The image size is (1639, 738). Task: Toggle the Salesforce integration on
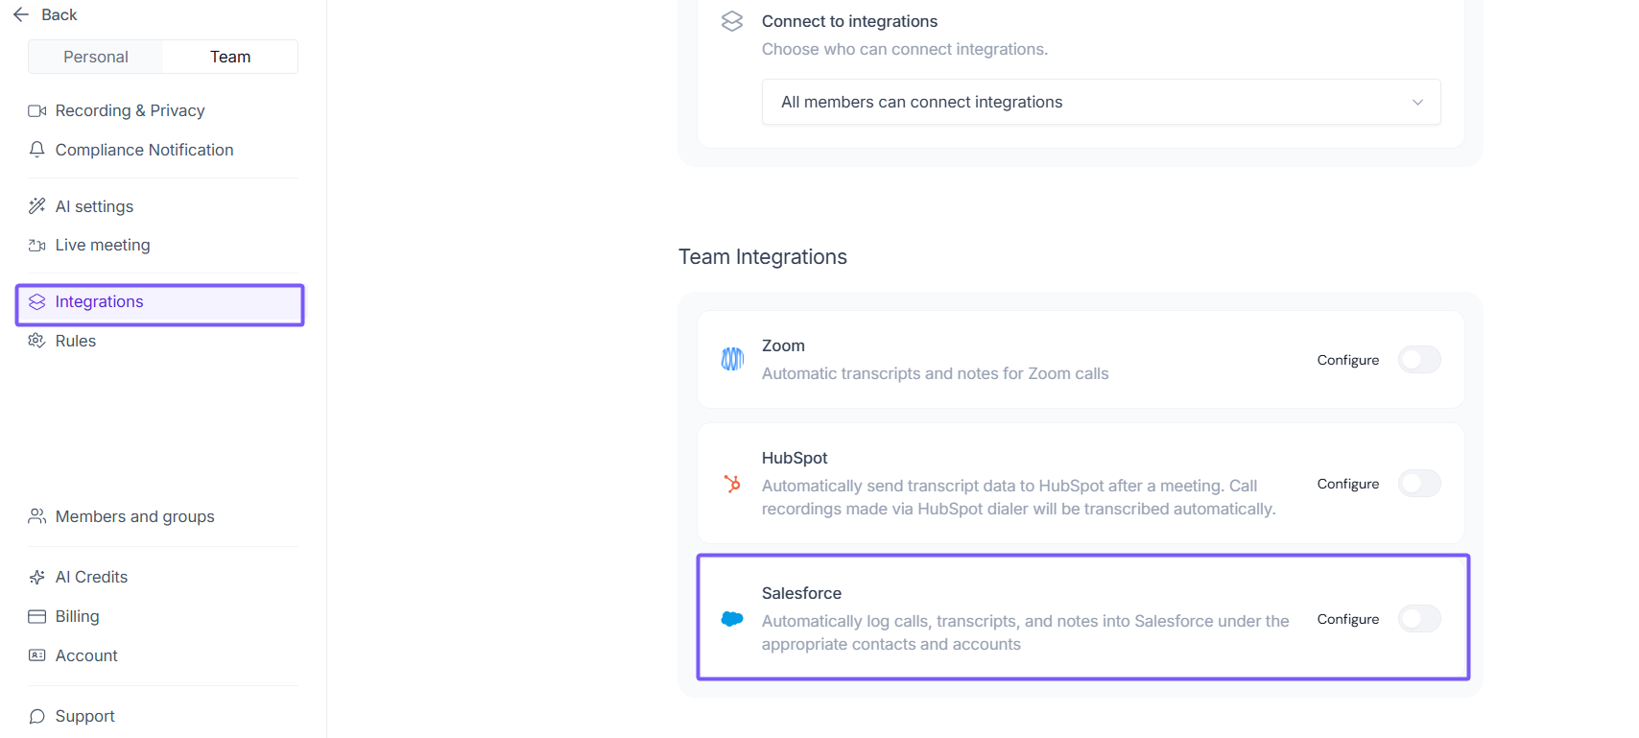point(1419,619)
